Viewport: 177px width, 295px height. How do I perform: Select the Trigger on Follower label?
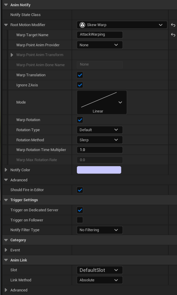(27, 220)
